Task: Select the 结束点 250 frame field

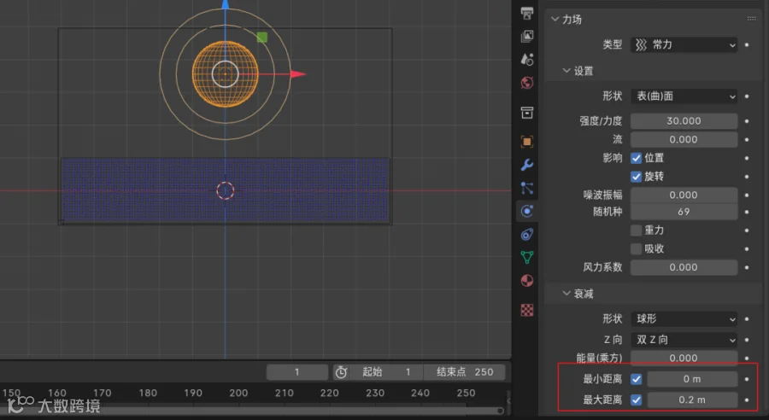Action: click(465, 372)
